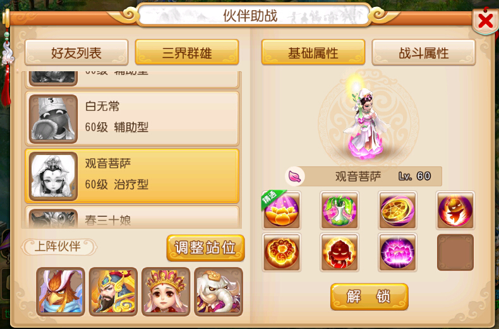Open the flame spirit skill icon
The width and height of the screenshot is (499, 329).
tap(455, 210)
